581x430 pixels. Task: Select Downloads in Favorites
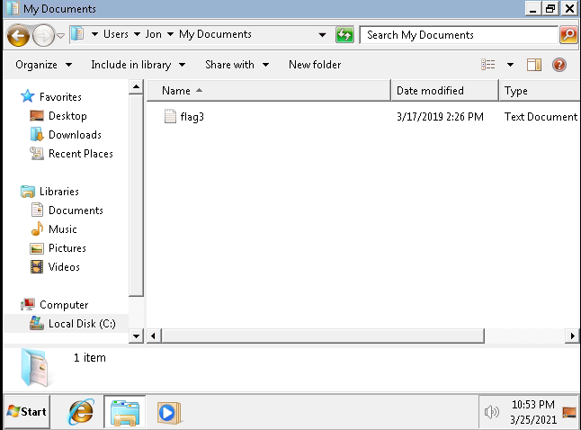pos(75,135)
